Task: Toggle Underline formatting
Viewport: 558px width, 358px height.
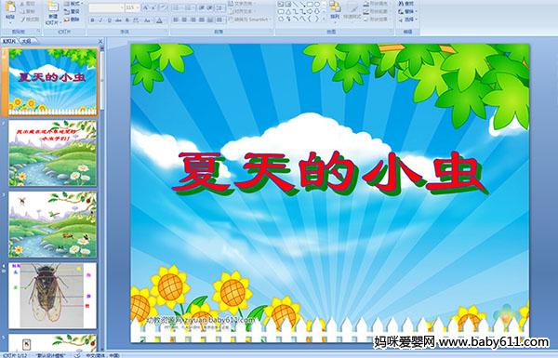Action: pyautogui.click(x=109, y=20)
